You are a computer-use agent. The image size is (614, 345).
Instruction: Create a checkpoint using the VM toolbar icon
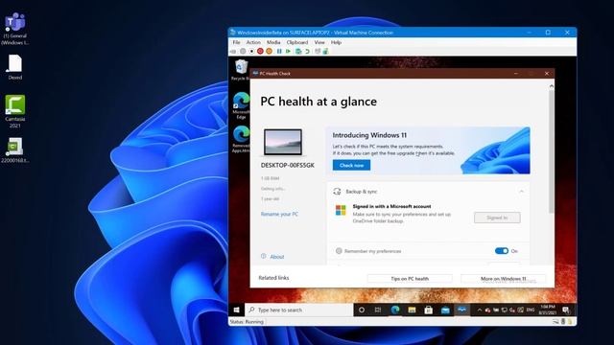pyautogui.click(x=298, y=51)
